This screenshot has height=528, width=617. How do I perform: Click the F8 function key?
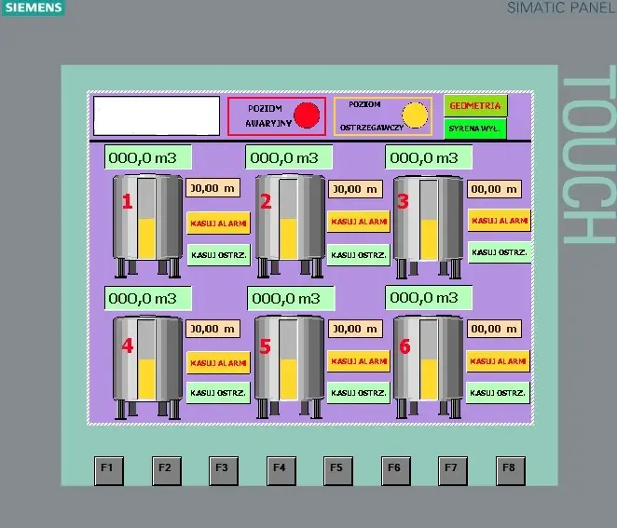coord(511,470)
